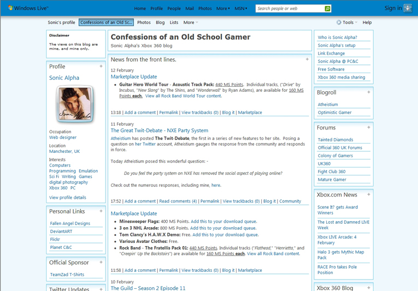The height and width of the screenshot is (291, 418).
Task: Open the More dropdown in profile tabs
Action: tap(191, 22)
